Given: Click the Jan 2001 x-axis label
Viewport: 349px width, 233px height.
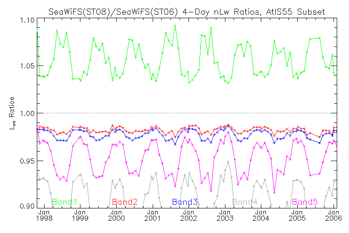Looking at the screenshot, I should (x=153, y=215).
